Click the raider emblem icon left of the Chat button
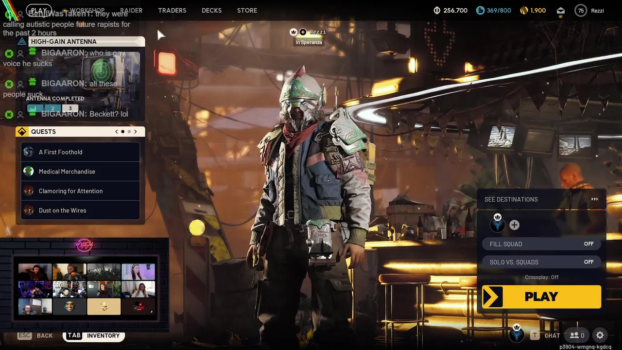The width and height of the screenshot is (622, 350). point(517,334)
